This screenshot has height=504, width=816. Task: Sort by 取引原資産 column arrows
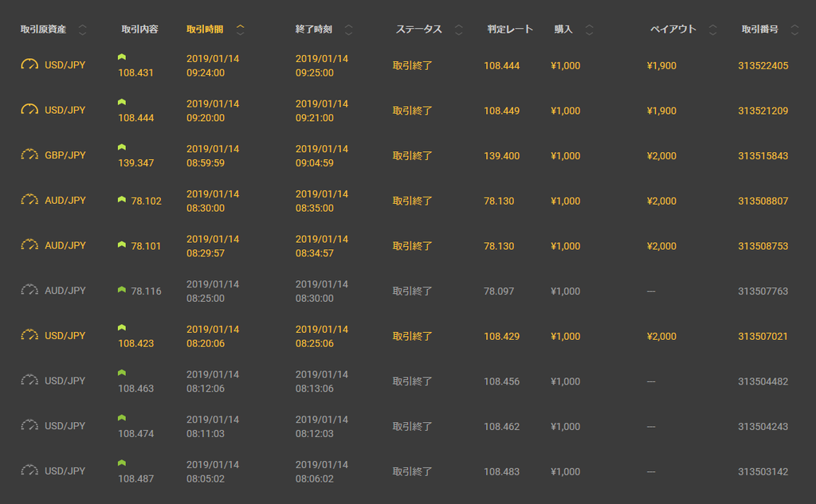pyautogui.click(x=82, y=29)
